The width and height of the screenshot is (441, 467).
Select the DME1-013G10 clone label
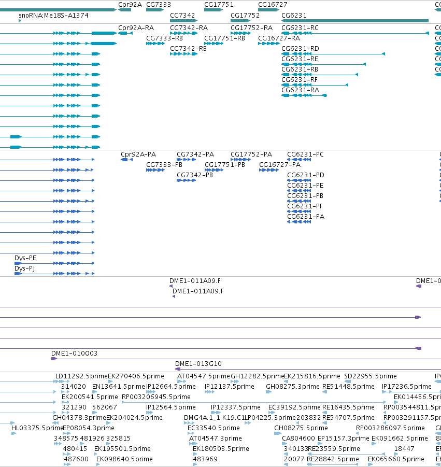pos(198,364)
